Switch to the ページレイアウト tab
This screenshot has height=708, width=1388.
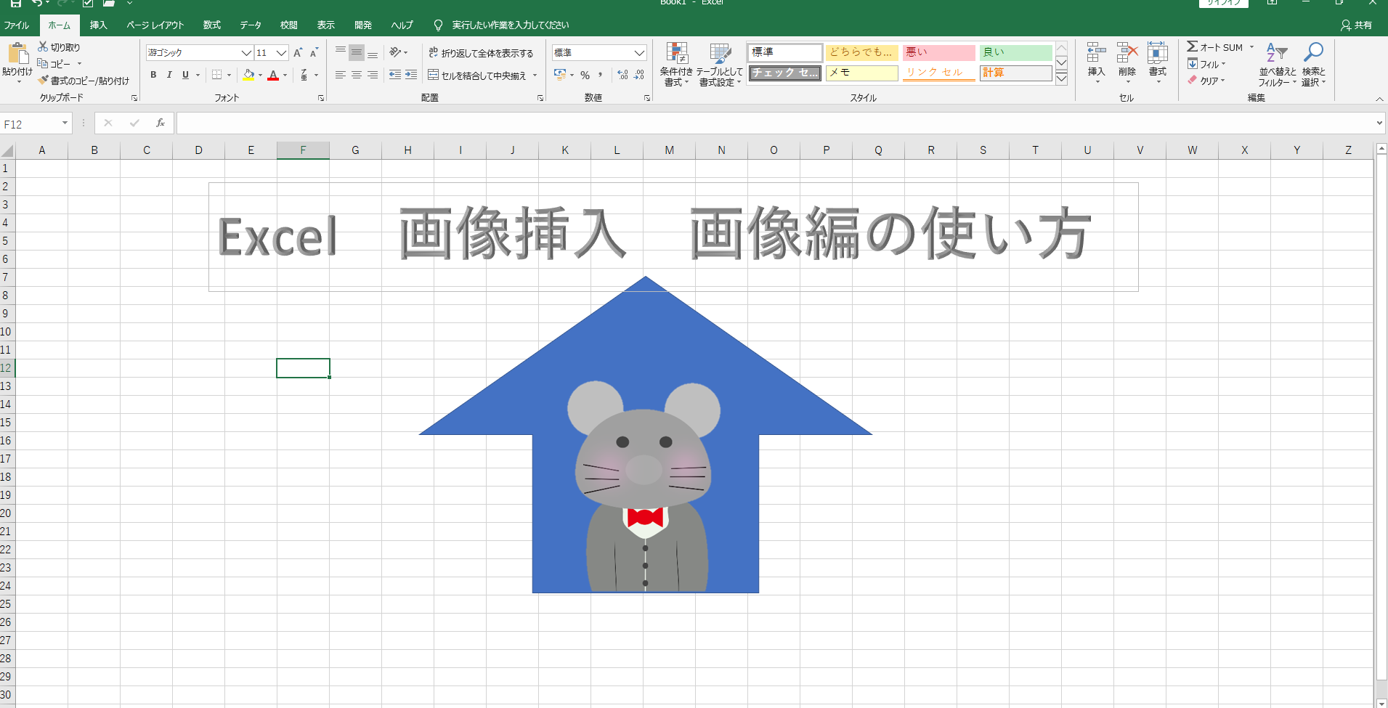pos(155,25)
